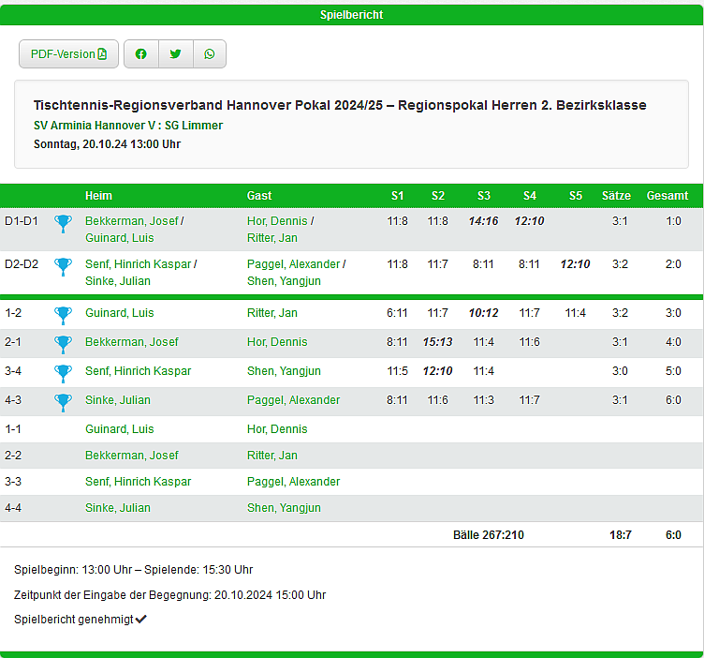
Task: Select S3 score 10:12 in 1-2 row
Action: [484, 313]
